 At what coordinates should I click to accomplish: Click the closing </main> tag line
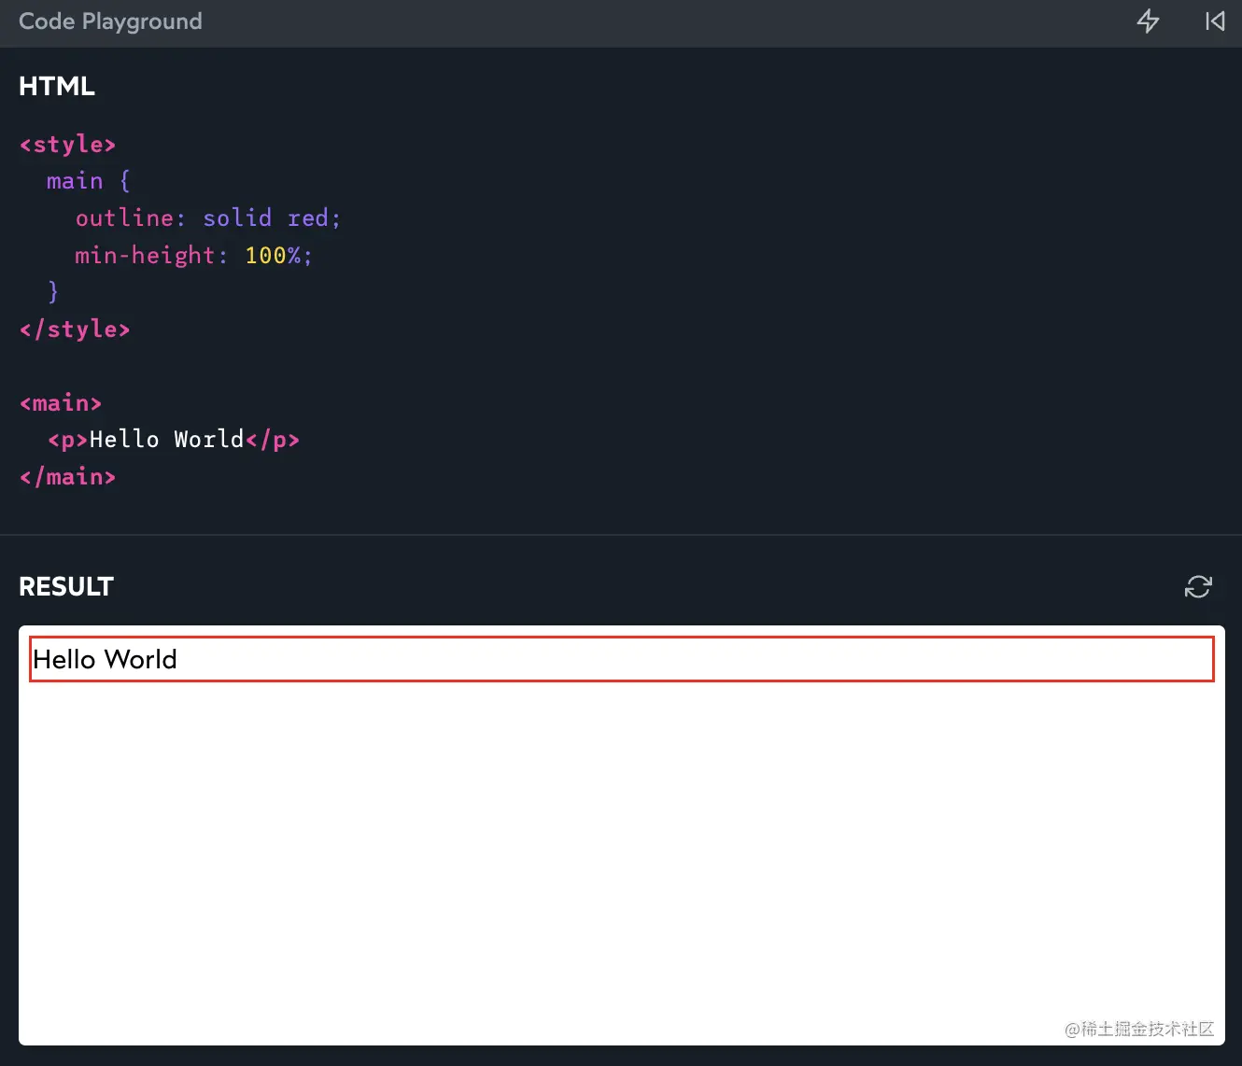coord(67,477)
